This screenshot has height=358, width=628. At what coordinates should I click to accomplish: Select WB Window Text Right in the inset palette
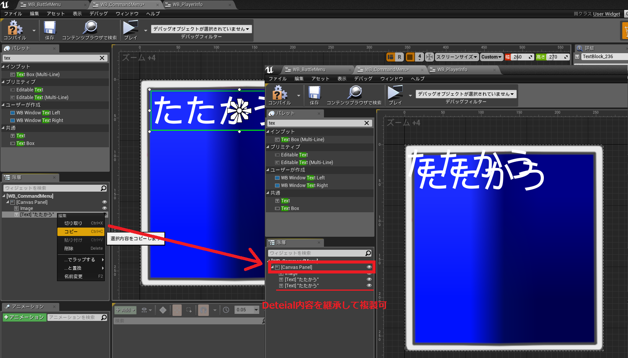click(320, 186)
